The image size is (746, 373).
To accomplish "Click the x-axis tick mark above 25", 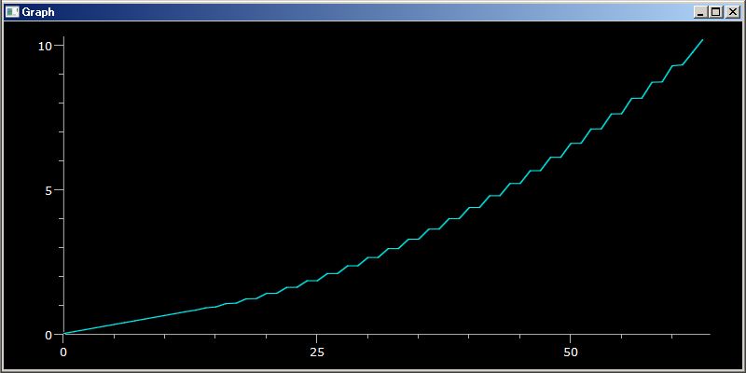I will click(317, 338).
